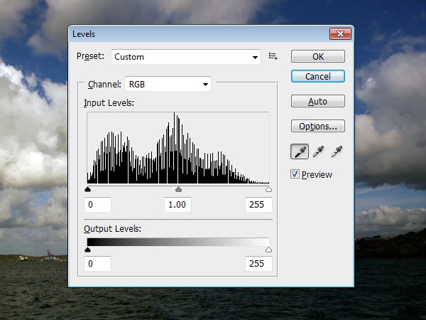Image resolution: width=426 pixels, height=320 pixels.
Task: Click the input shadow black slider
Action: 87,189
